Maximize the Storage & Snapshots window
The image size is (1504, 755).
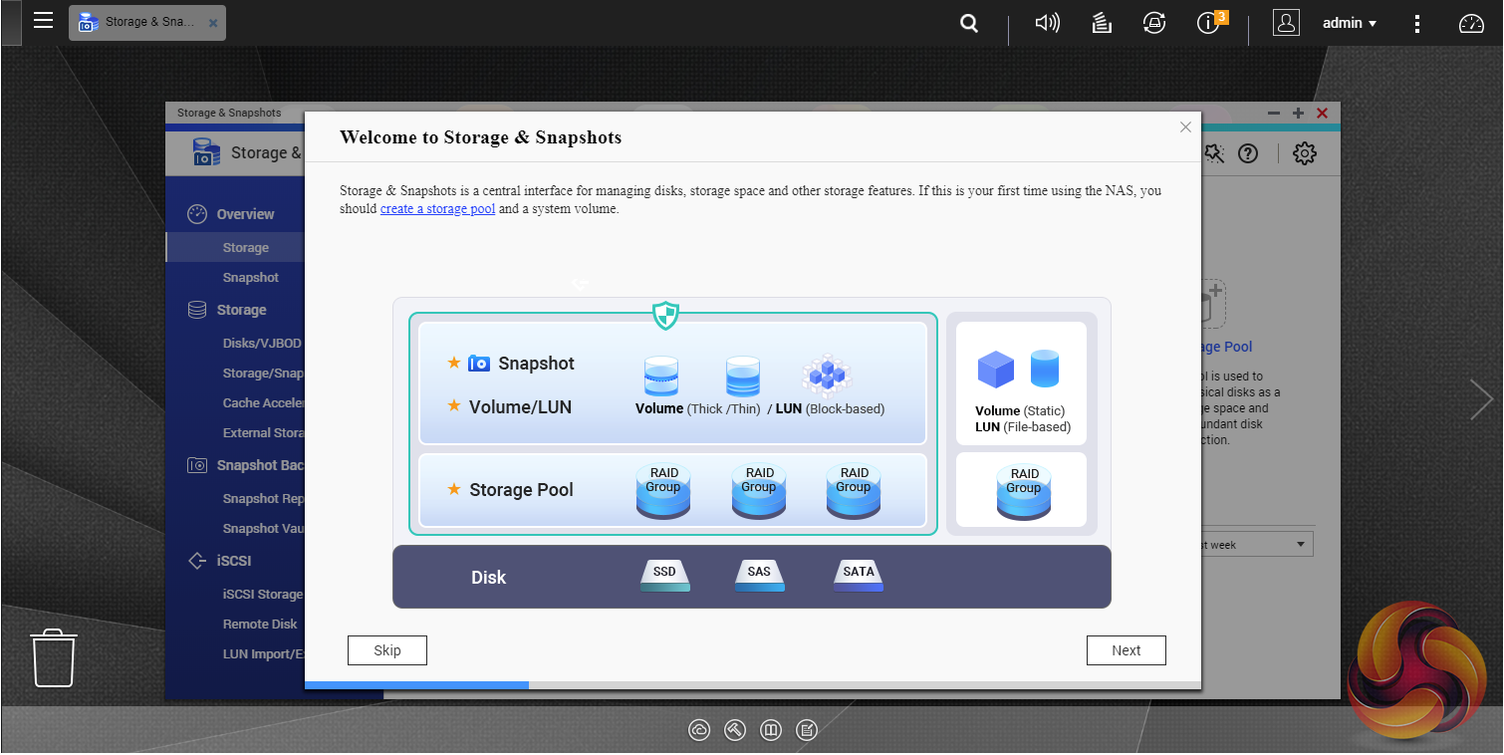pos(1298,114)
